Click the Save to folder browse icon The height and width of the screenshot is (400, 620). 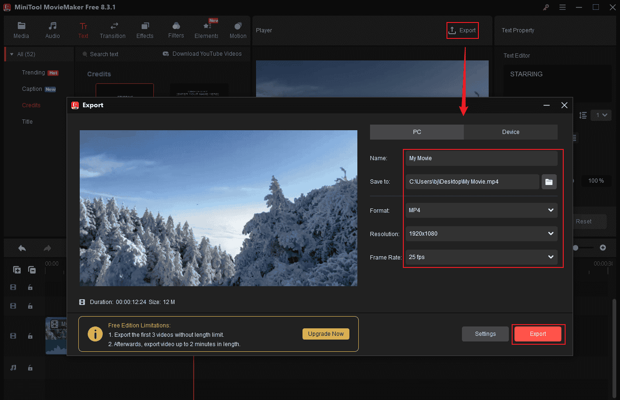click(549, 181)
